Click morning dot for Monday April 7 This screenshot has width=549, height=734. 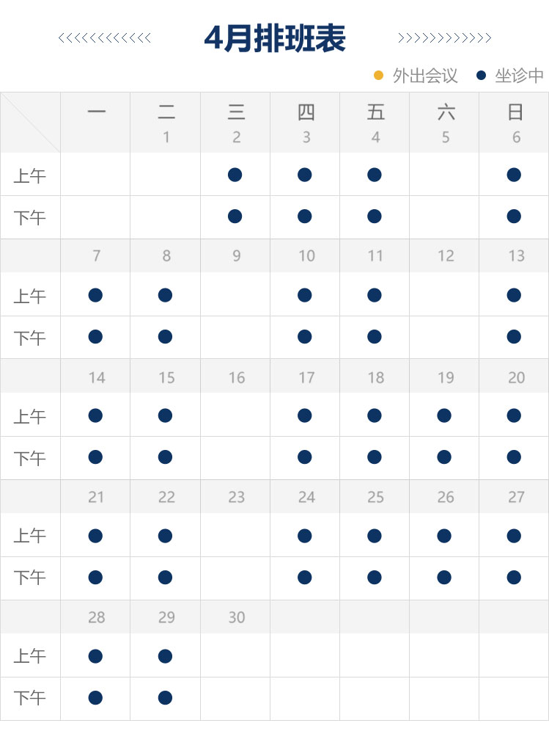click(95, 295)
